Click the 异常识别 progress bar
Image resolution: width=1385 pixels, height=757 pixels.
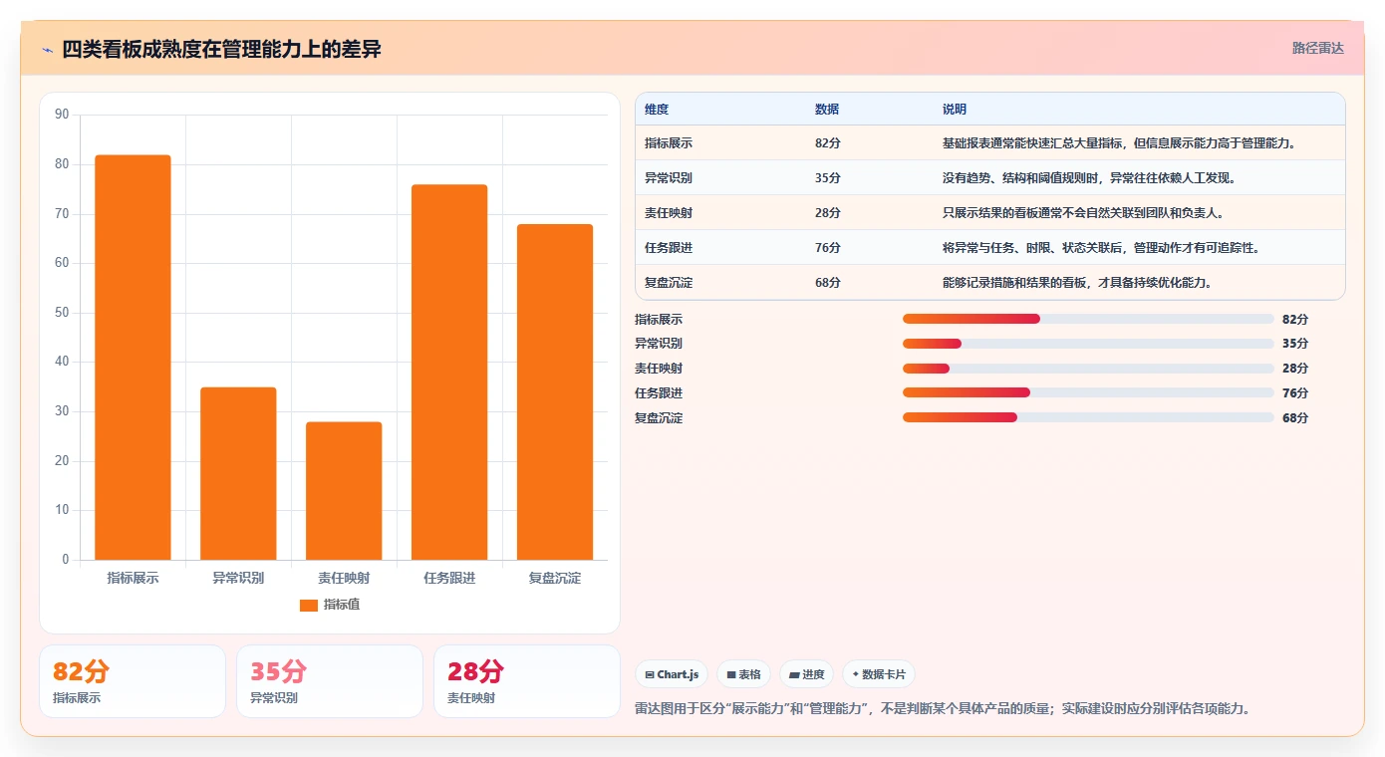click(x=1088, y=344)
